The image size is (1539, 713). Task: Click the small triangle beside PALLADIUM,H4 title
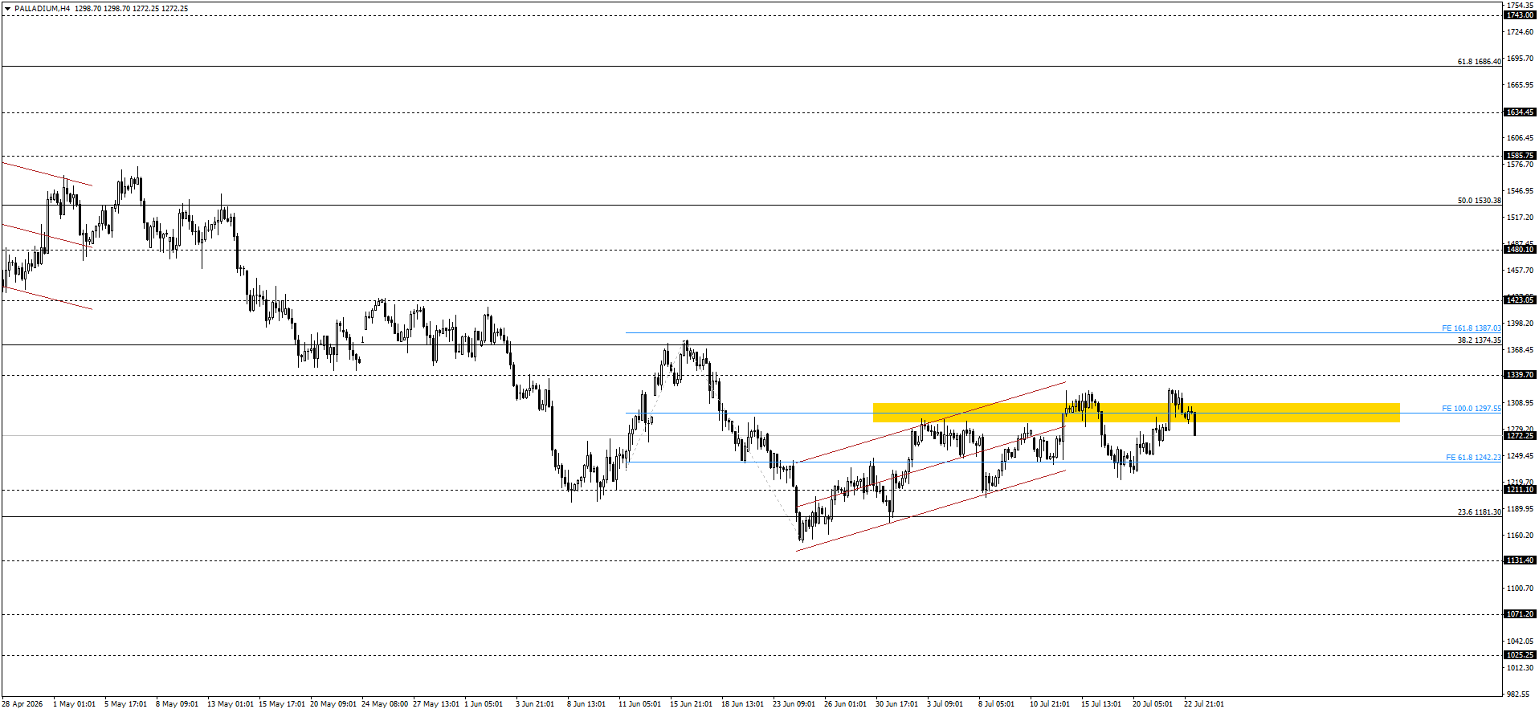pos(8,9)
